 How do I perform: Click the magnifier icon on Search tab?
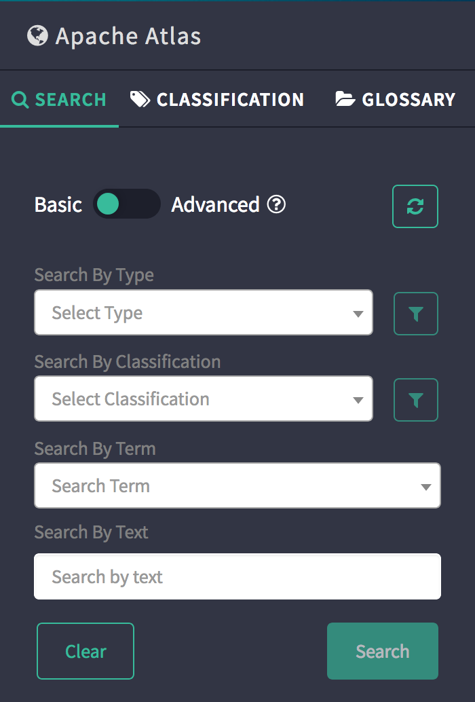click(x=21, y=100)
